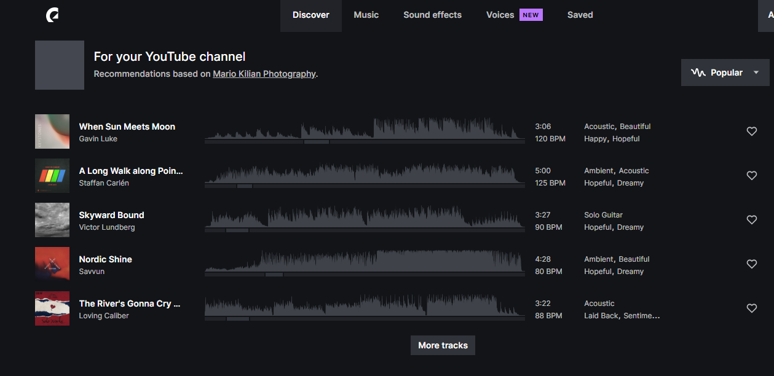Click The River's Gonna Cry album cover
The image size is (774, 376).
tap(52, 308)
